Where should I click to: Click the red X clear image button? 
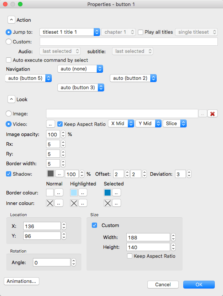213,114
